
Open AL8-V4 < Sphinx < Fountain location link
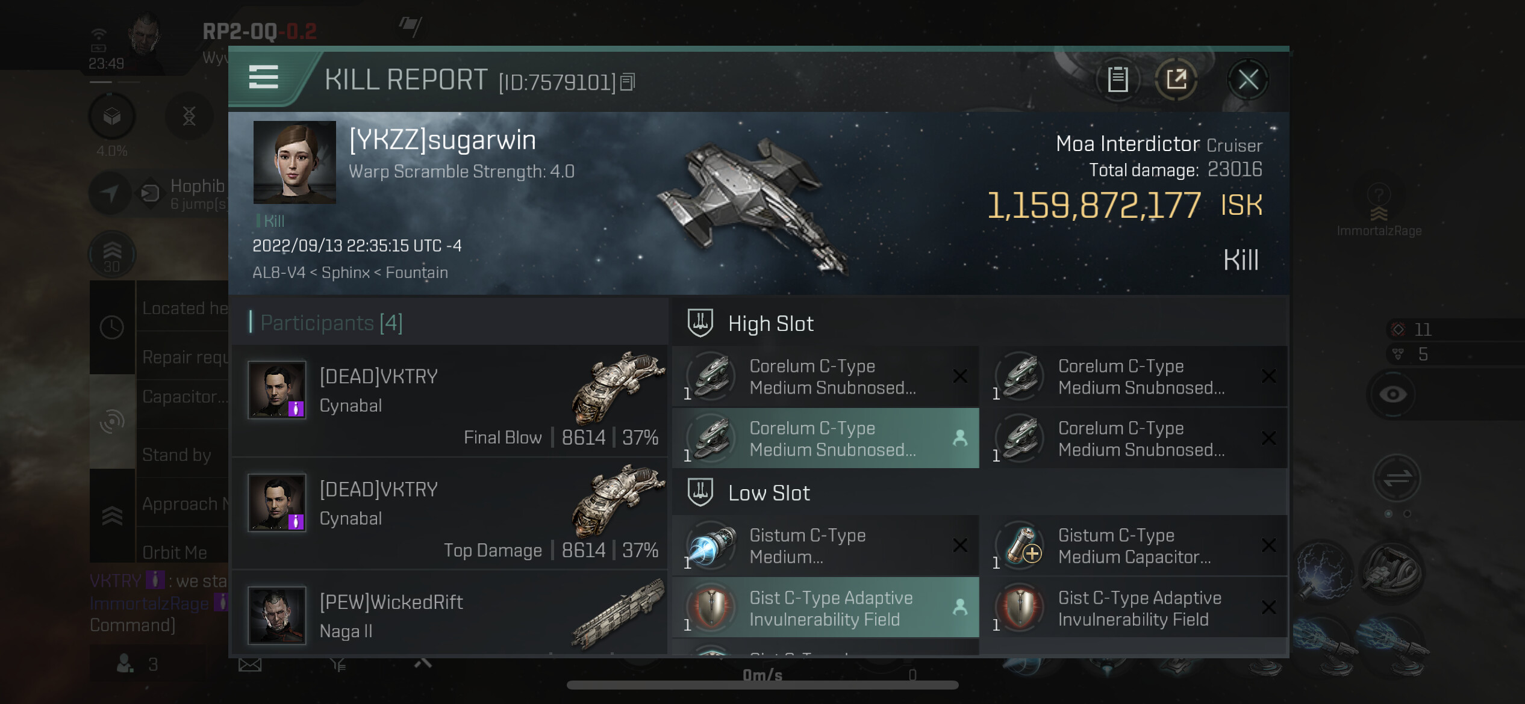pyautogui.click(x=350, y=273)
